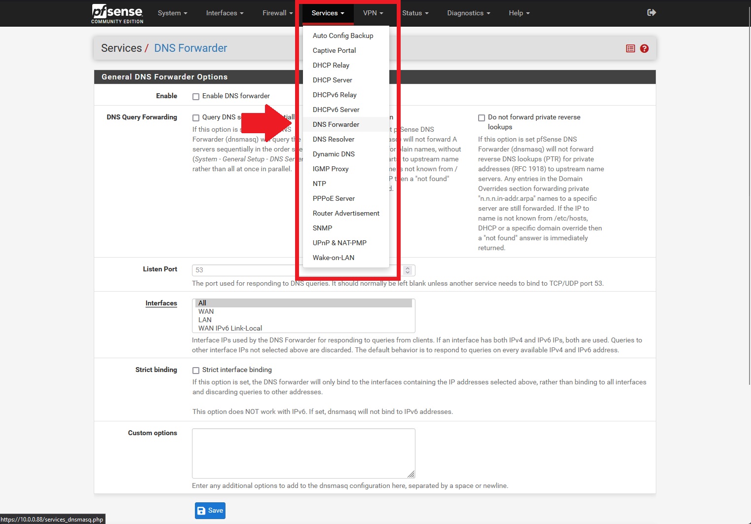This screenshot has width=751, height=524.
Task: Expand the System menu
Action: 172,13
